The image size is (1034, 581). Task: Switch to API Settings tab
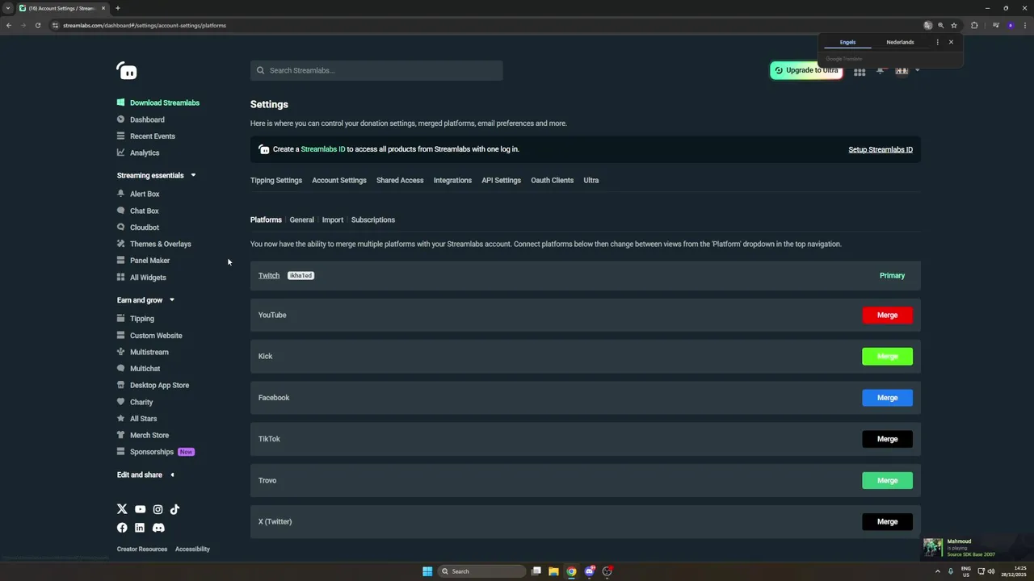pos(502,180)
